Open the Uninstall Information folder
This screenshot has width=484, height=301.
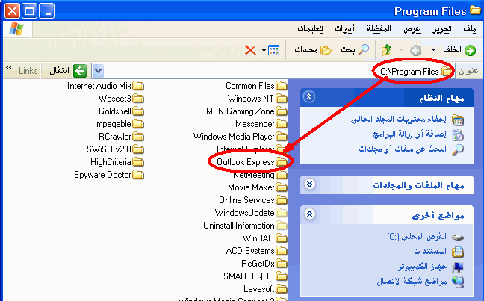point(245,226)
